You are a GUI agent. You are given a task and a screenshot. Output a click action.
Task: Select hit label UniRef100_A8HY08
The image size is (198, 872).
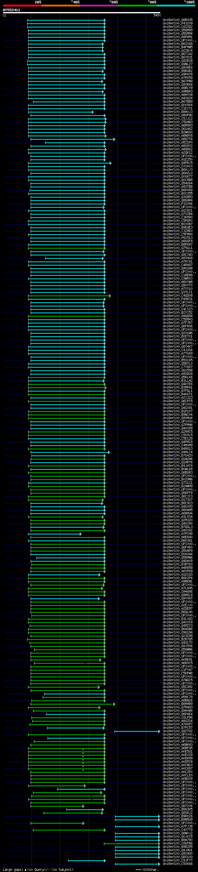178,95
